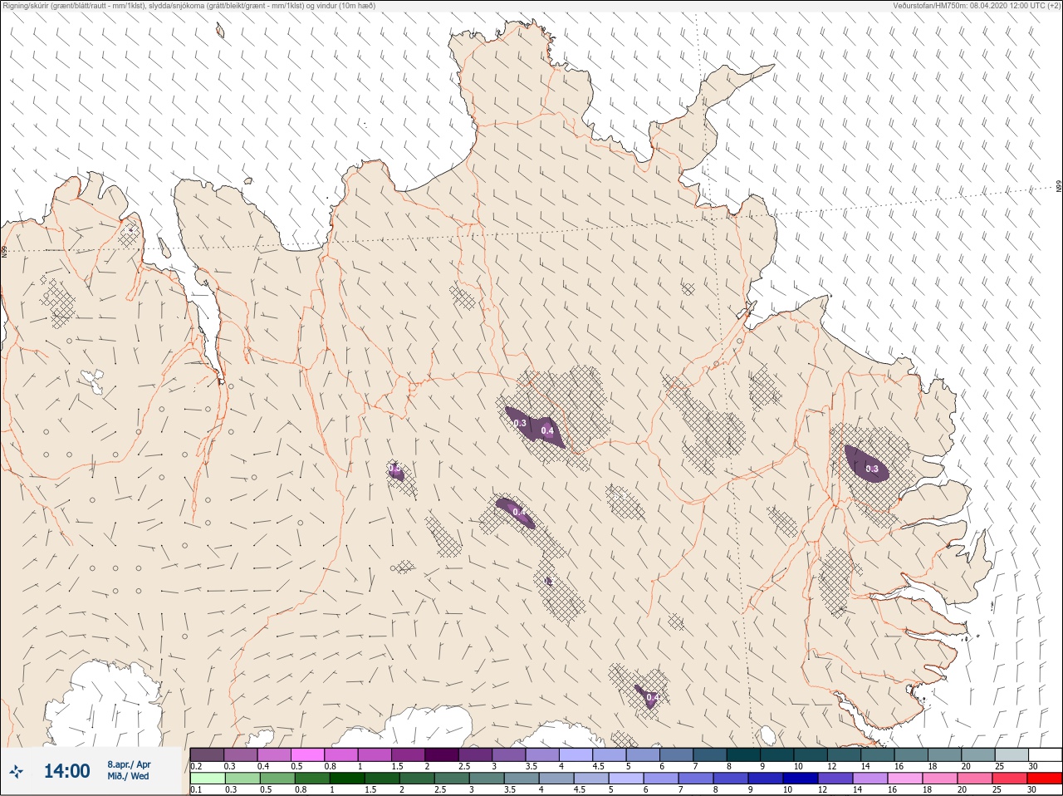Select the 0.2 swatch in the upper legend row
Image resolution: width=1063 pixels, height=796 pixels.
[207, 754]
